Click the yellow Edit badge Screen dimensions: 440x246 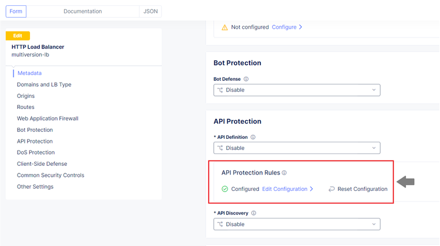(18, 36)
